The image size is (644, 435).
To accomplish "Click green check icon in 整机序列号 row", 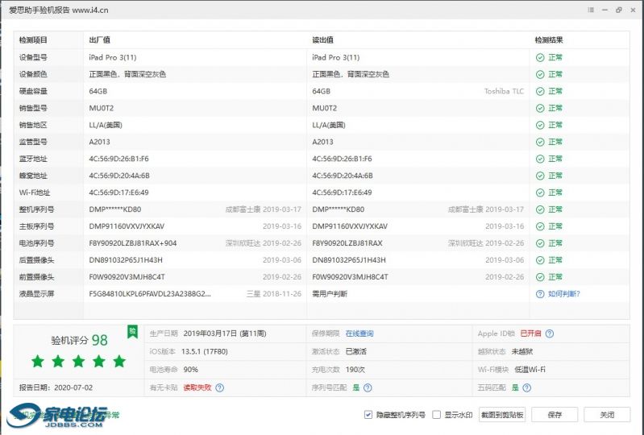I will (540, 209).
